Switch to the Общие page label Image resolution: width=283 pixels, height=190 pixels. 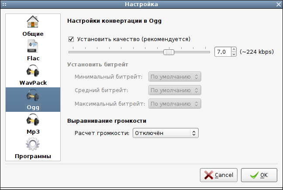[33, 34]
